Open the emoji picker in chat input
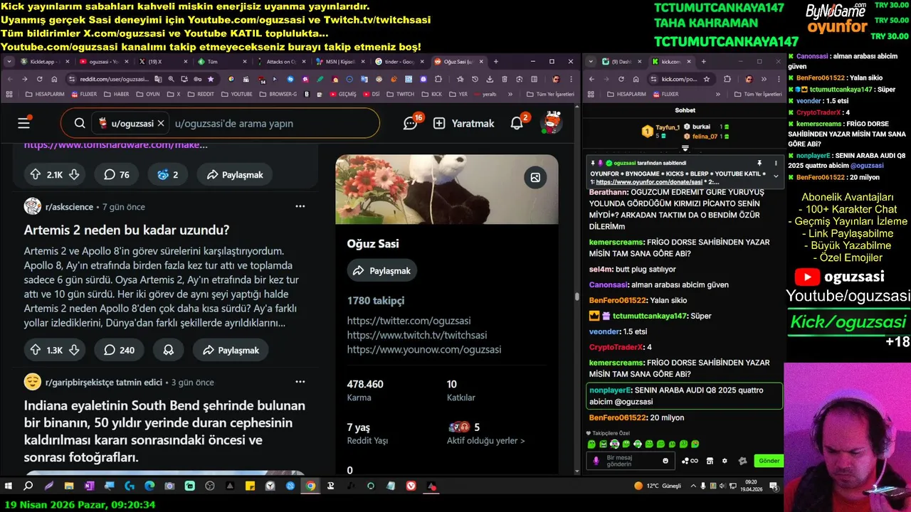This screenshot has height=512, width=911. coord(665,461)
